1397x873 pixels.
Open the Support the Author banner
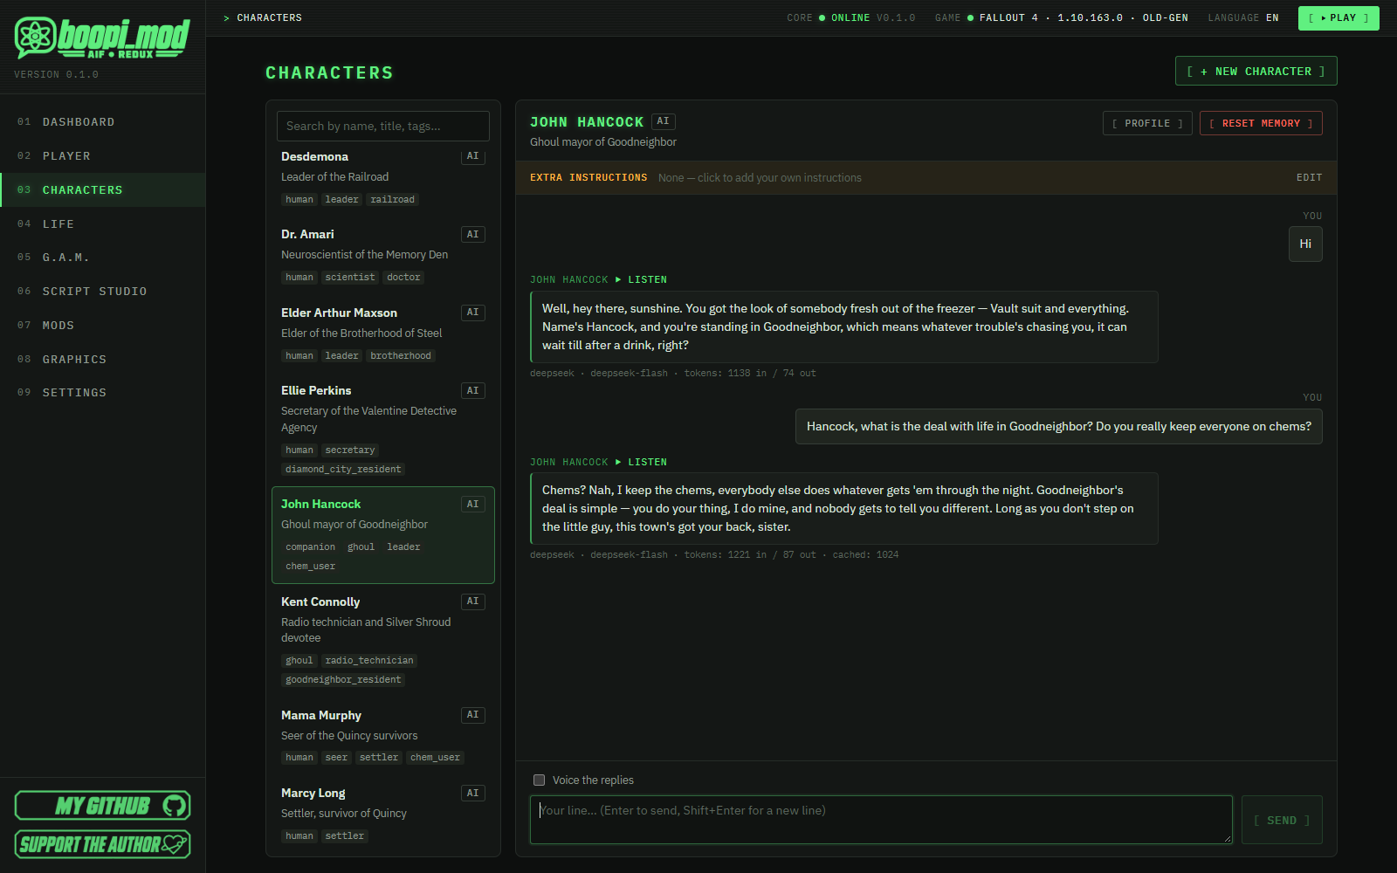[x=102, y=844]
